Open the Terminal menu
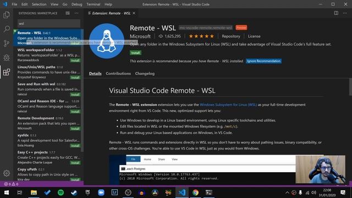This screenshot has width=352, height=198. (94, 4)
